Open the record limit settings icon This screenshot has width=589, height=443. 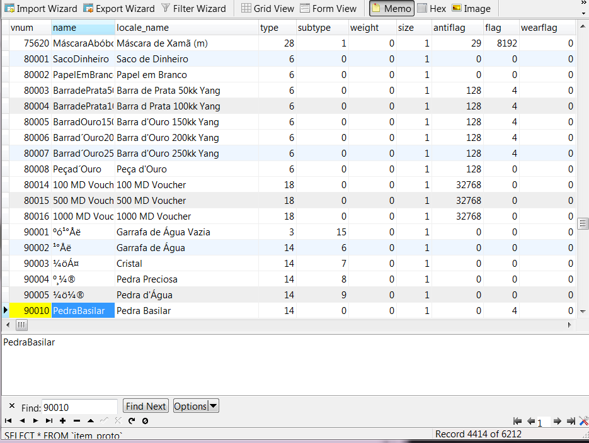click(x=584, y=421)
